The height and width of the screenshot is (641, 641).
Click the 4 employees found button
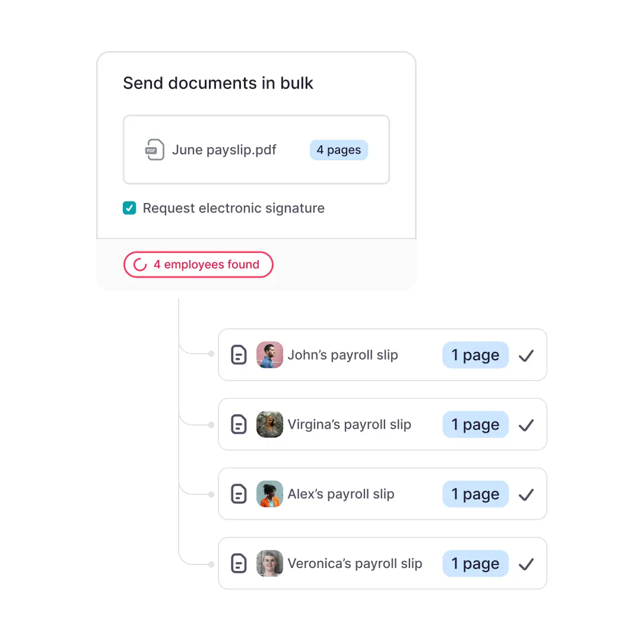pos(198,265)
